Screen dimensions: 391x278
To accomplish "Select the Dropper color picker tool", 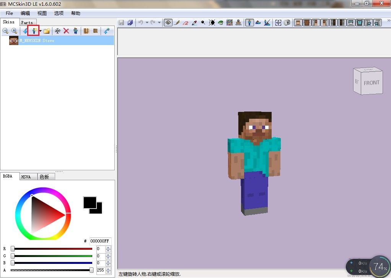I will pyautogui.click(x=194, y=23).
